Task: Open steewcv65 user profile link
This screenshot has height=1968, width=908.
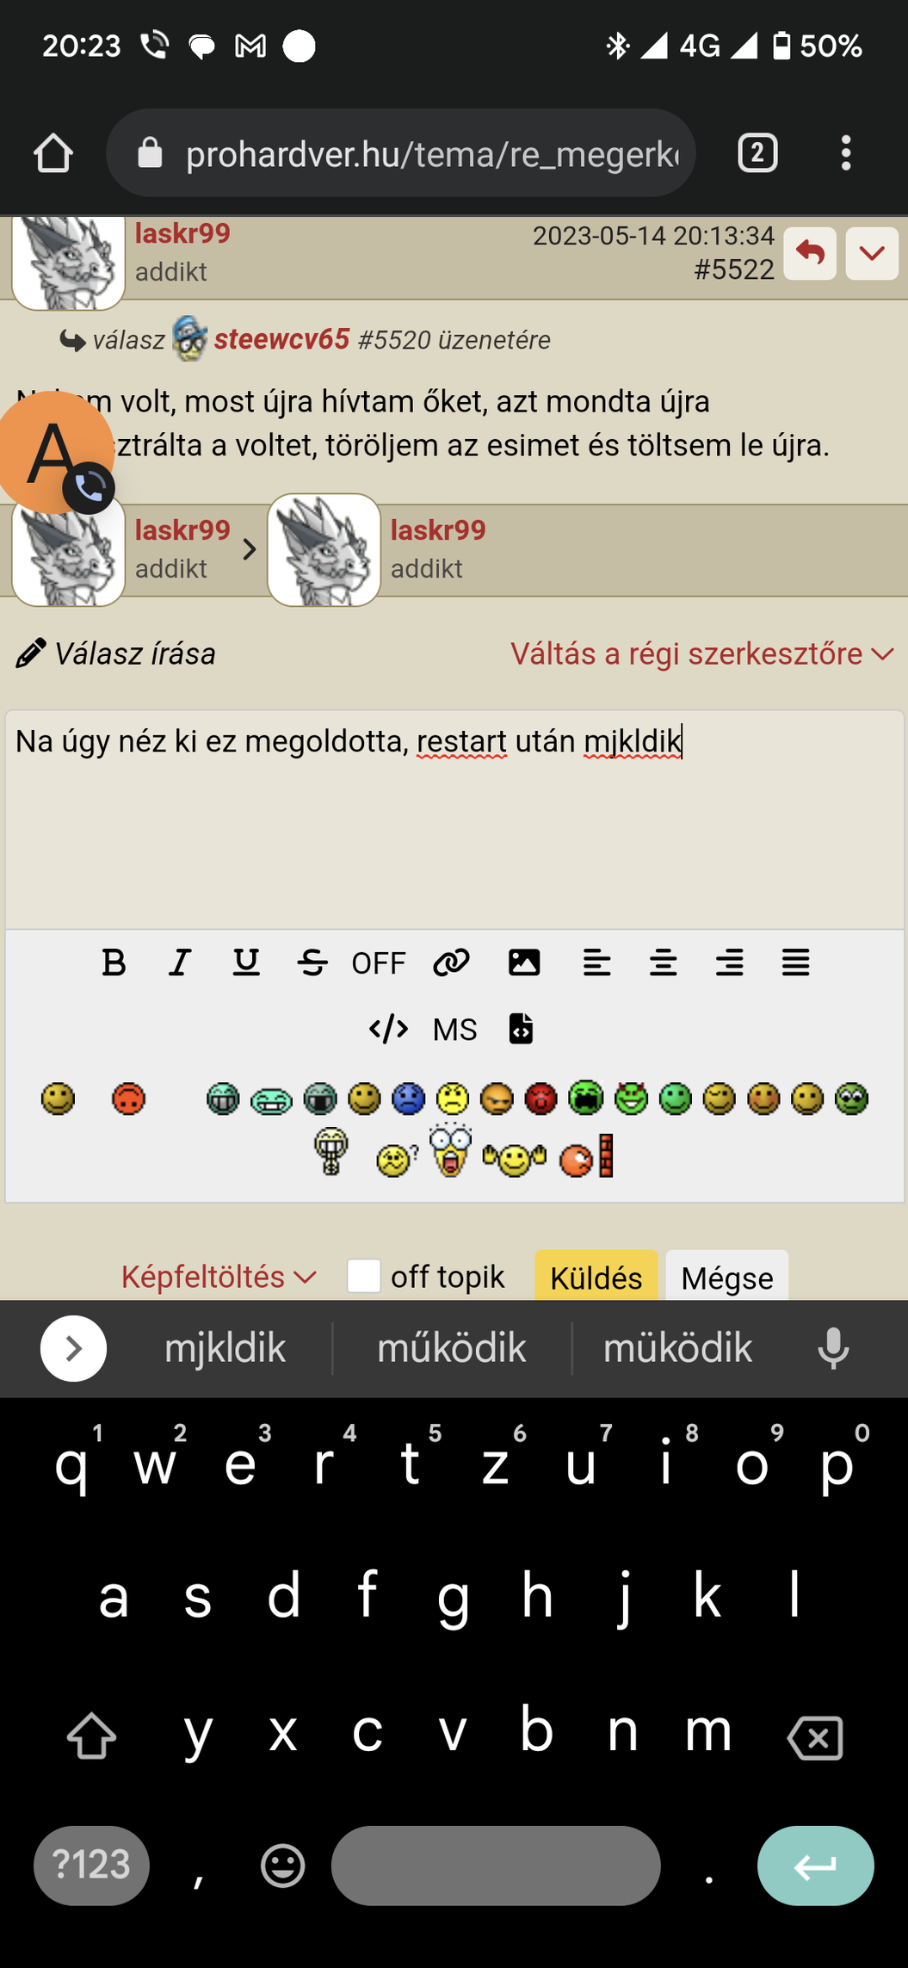Action: pos(281,339)
